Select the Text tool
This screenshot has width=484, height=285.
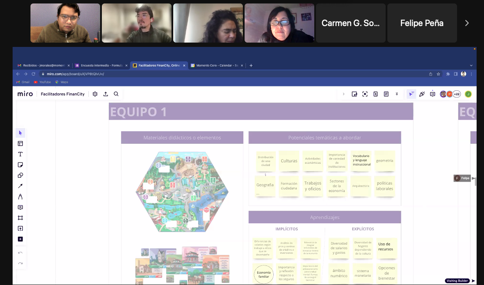point(20,154)
